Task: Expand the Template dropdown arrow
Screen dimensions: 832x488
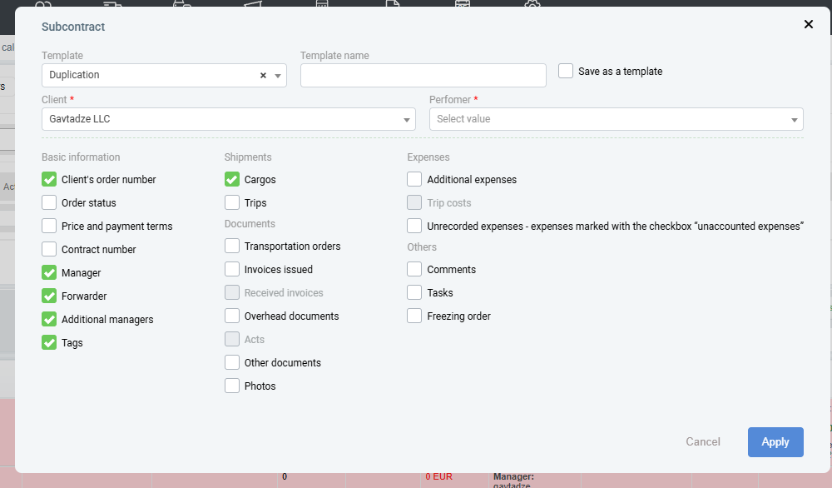Action: click(278, 75)
